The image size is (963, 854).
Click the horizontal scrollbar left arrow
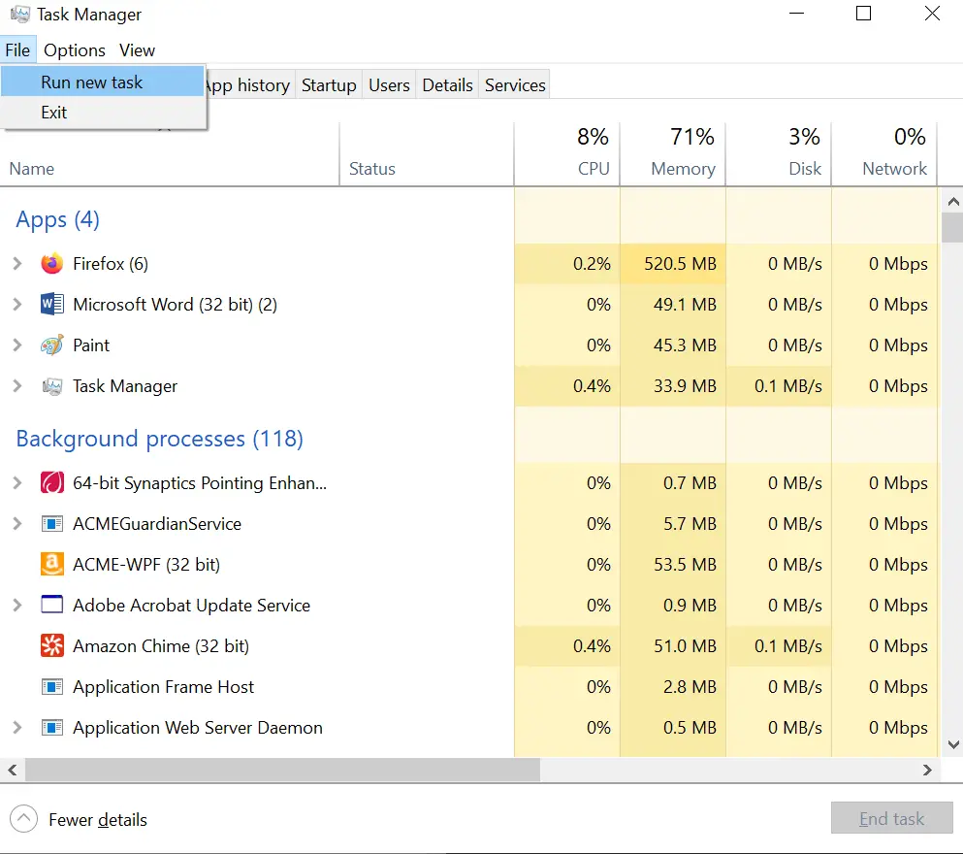point(13,770)
